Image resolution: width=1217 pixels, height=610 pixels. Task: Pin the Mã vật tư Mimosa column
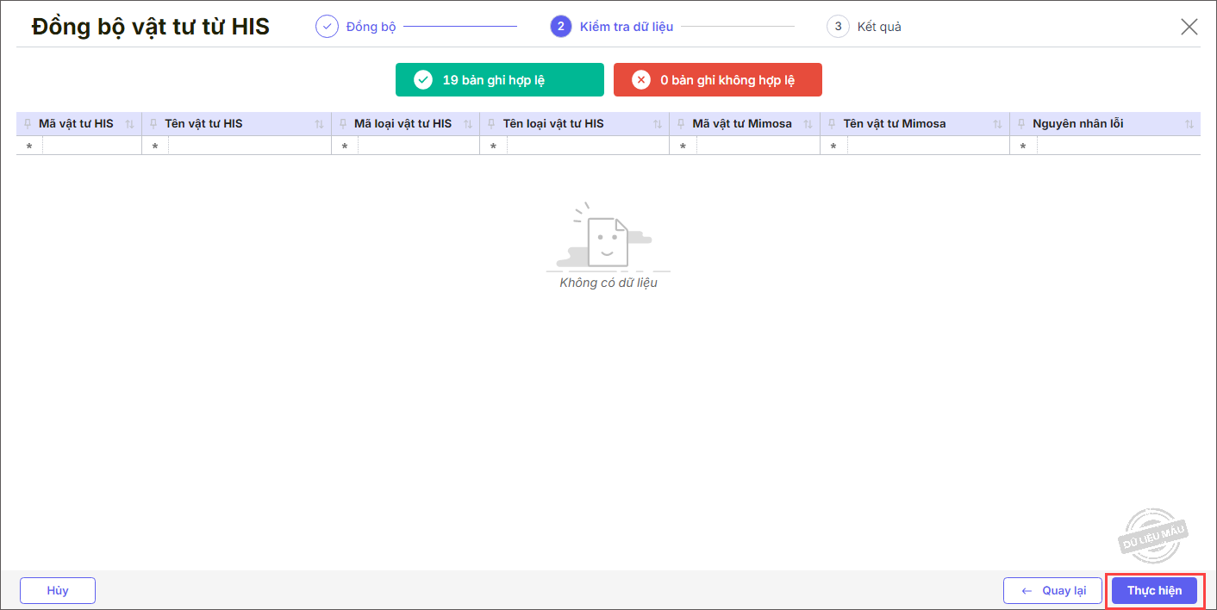[682, 124]
